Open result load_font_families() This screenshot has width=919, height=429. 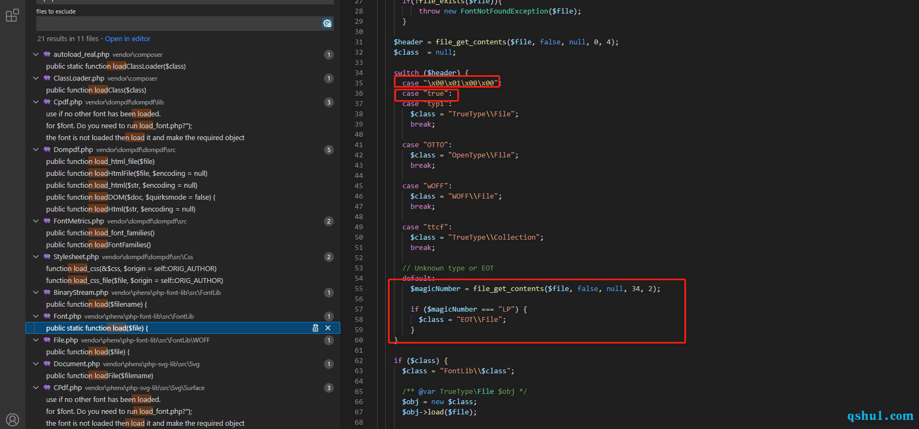coord(183,233)
